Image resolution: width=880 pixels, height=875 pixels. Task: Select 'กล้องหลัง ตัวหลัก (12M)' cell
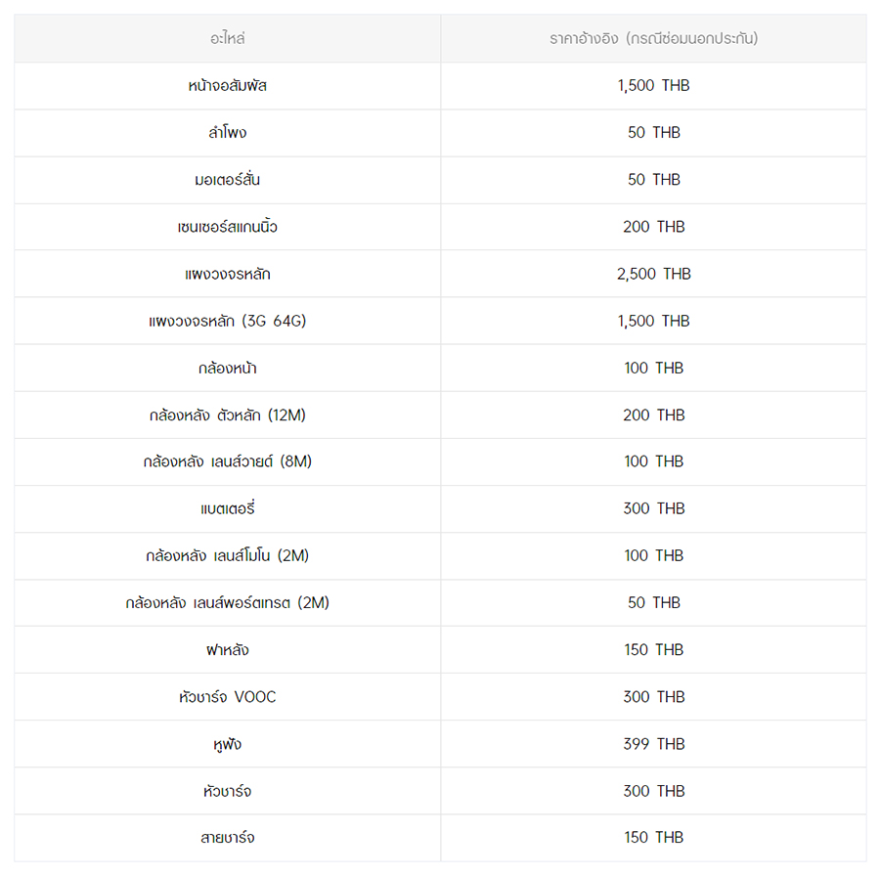pos(227,415)
